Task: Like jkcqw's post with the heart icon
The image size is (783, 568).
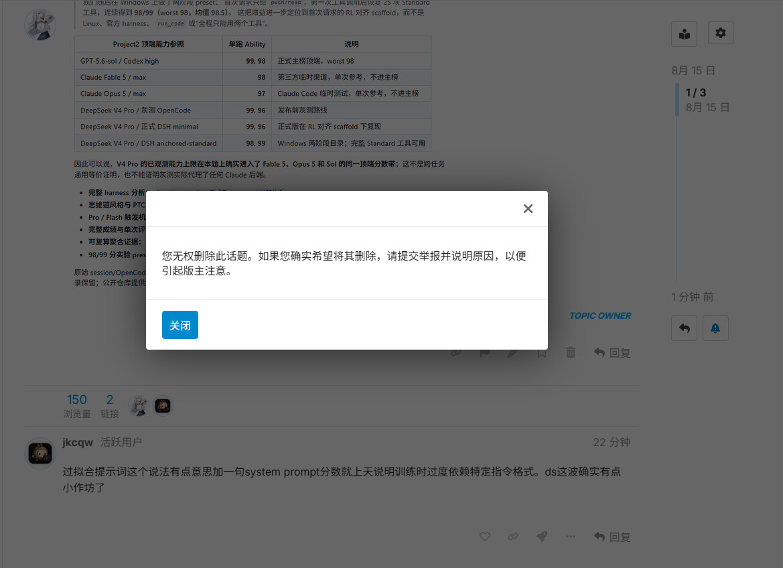Action: pyautogui.click(x=485, y=537)
